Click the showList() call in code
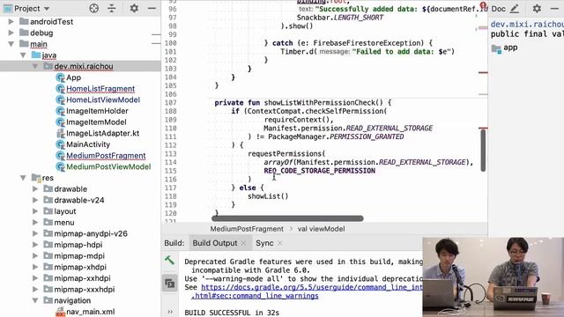The height and width of the screenshot is (317, 564). 268,196
